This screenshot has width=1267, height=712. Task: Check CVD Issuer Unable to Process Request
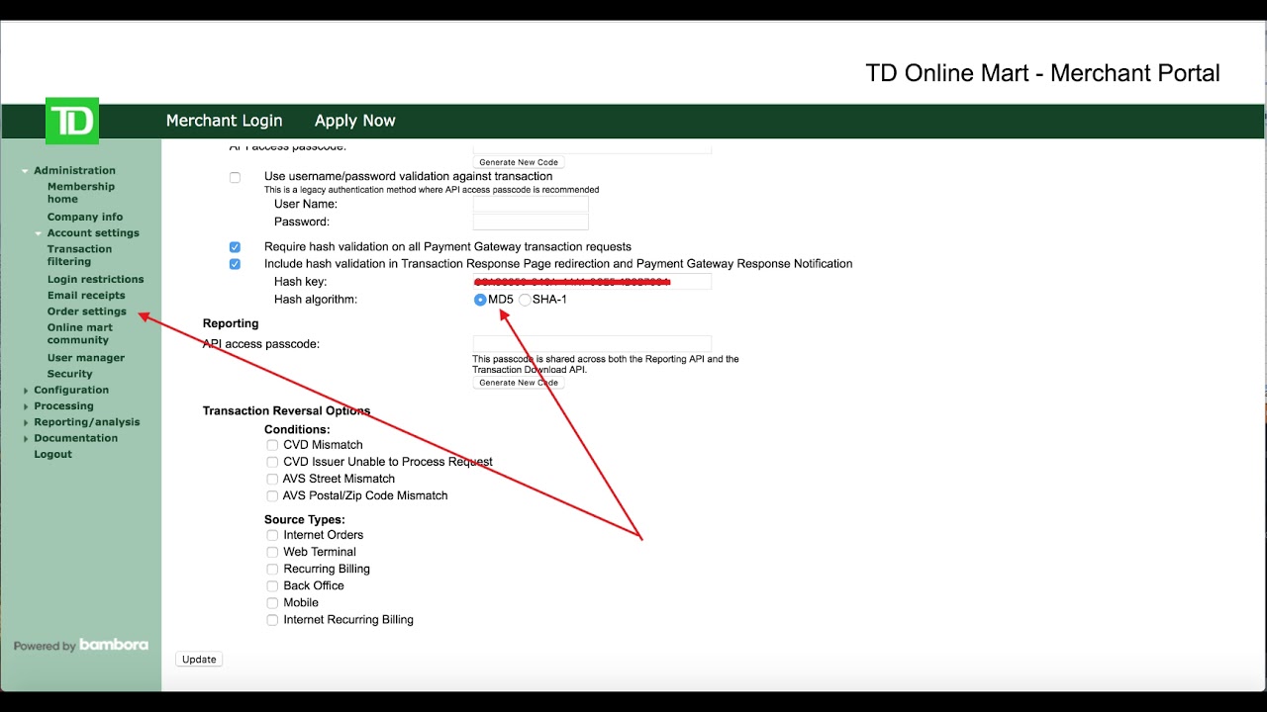tap(272, 462)
